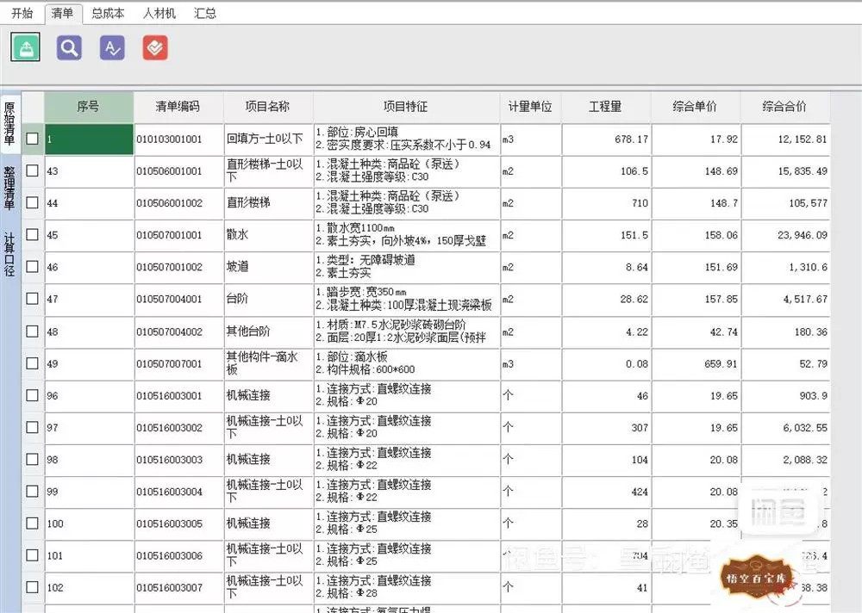Tick the checkbox for row 98
Image resolution: width=862 pixels, height=613 pixels.
tap(33, 459)
